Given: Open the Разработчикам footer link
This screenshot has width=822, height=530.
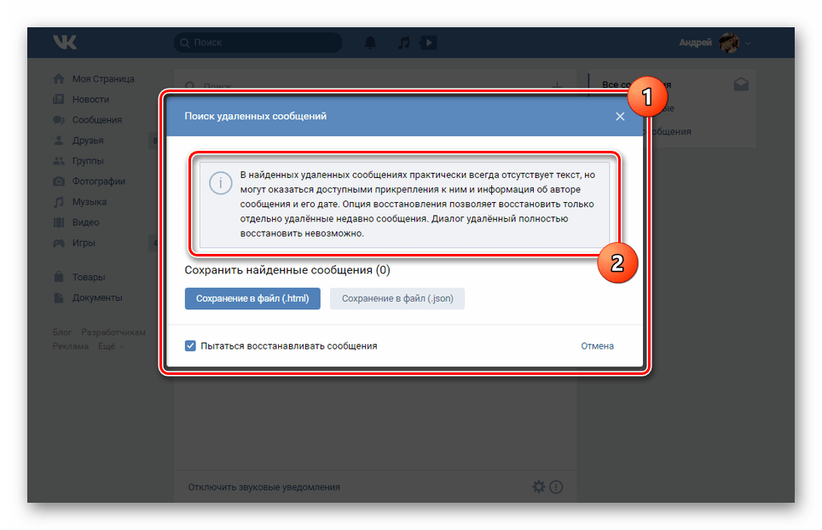Looking at the screenshot, I should pyautogui.click(x=113, y=332).
